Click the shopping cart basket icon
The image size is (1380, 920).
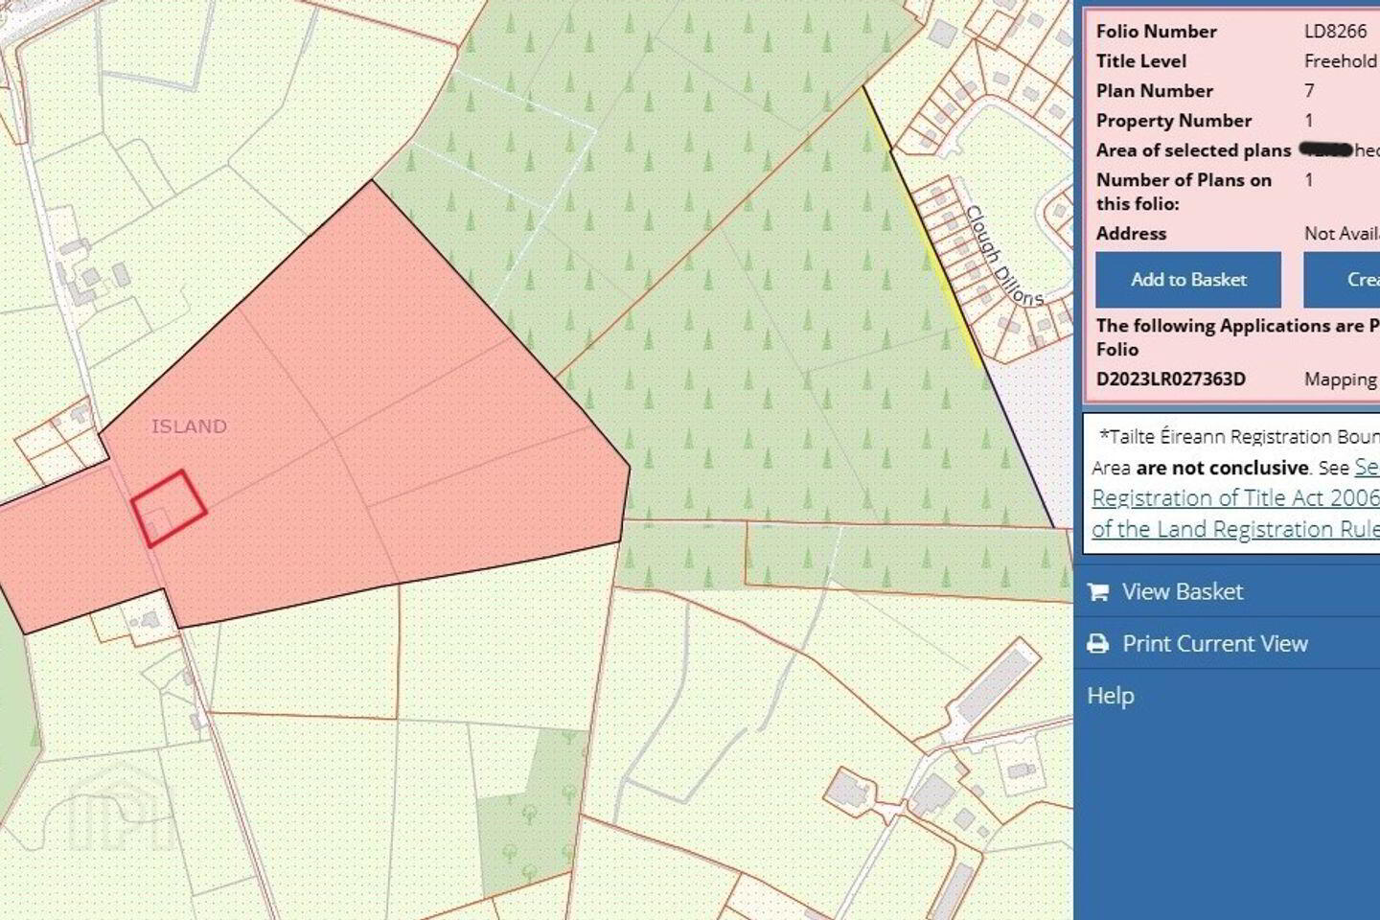click(1098, 592)
